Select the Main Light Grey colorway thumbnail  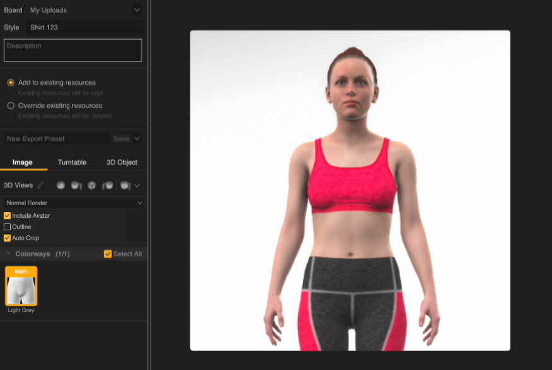click(x=21, y=286)
